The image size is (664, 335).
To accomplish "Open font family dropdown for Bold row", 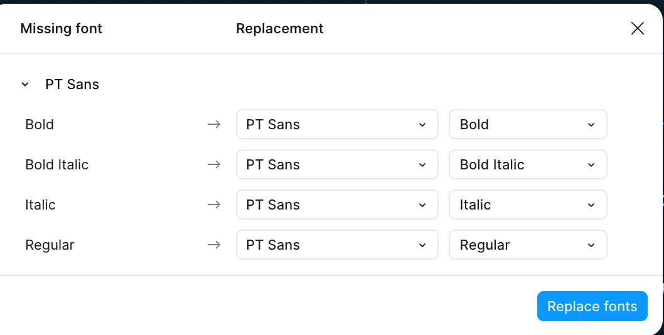I will click(x=336, y=124).
